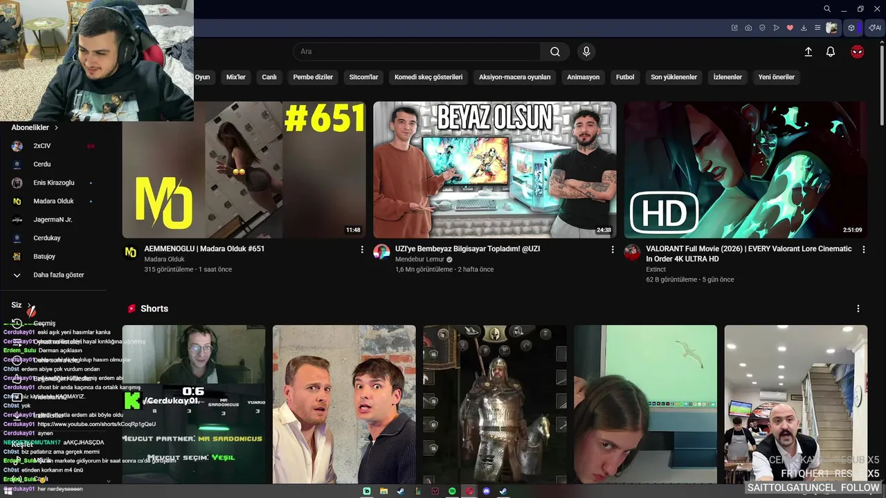Play the #651 Madara Olduk thumbnail

(244, 170)
